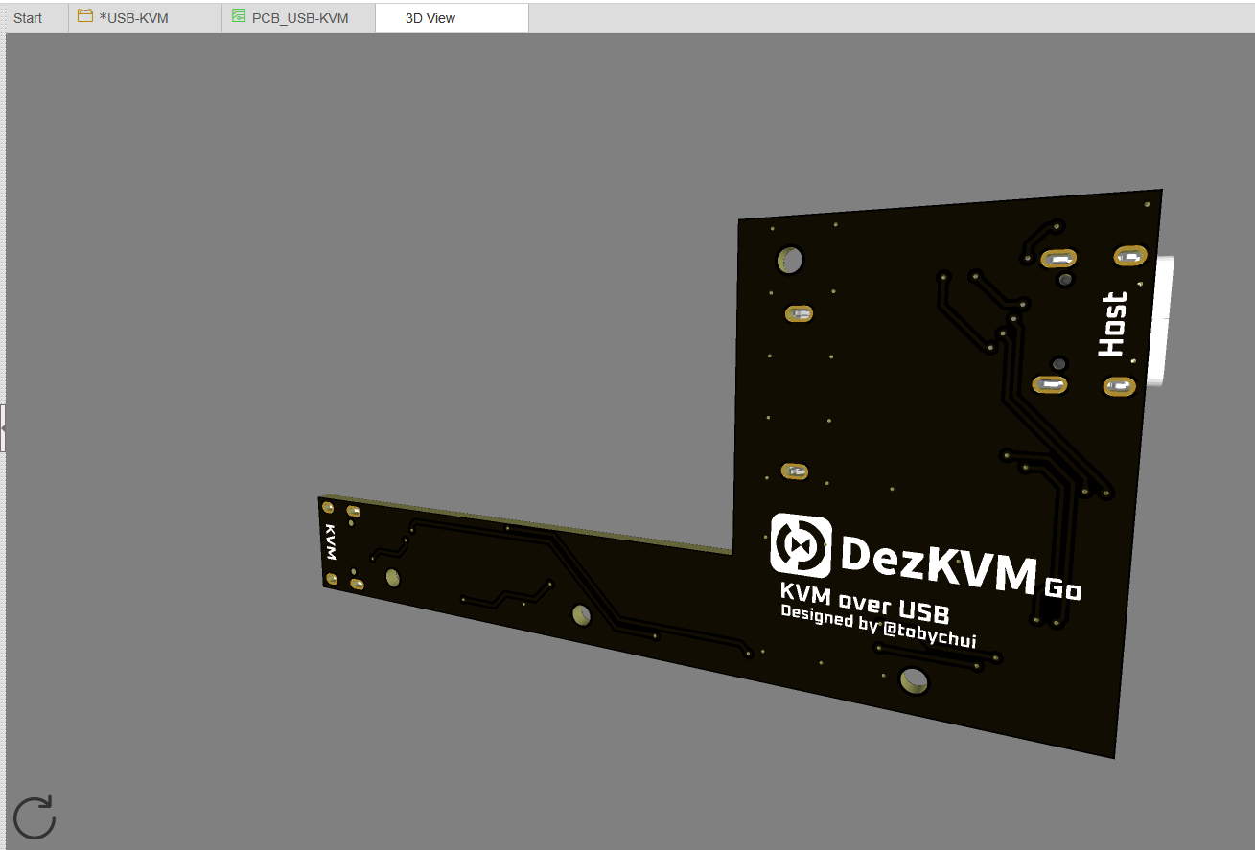Open the *USB-KVM schematic tab

pos(146,18)
